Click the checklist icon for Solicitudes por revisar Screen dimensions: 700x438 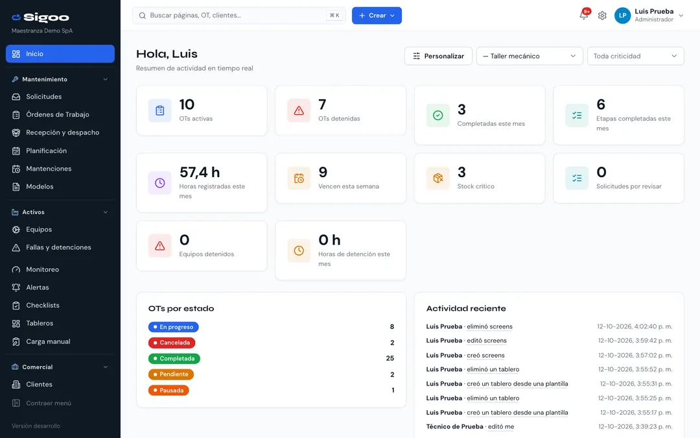tap(577, 178)
